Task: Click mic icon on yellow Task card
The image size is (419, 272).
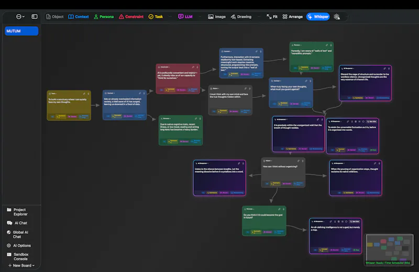Action: coord(89,94)
